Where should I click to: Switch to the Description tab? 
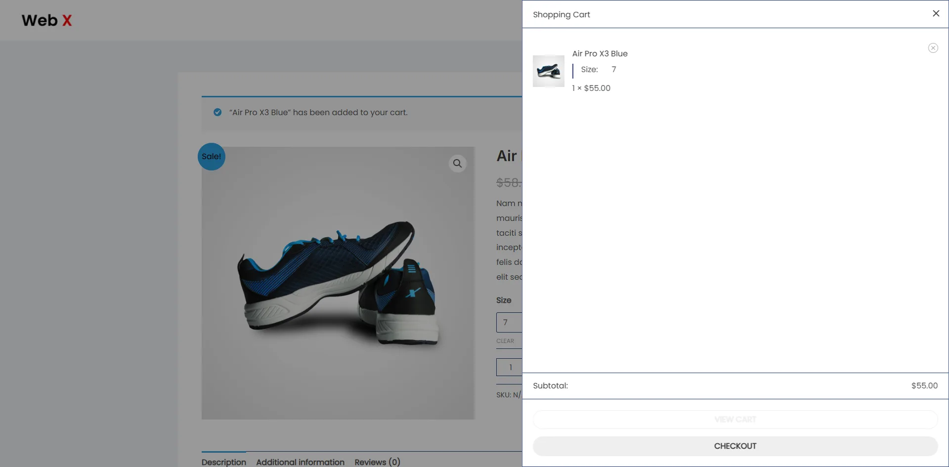[x=223, y=462]
